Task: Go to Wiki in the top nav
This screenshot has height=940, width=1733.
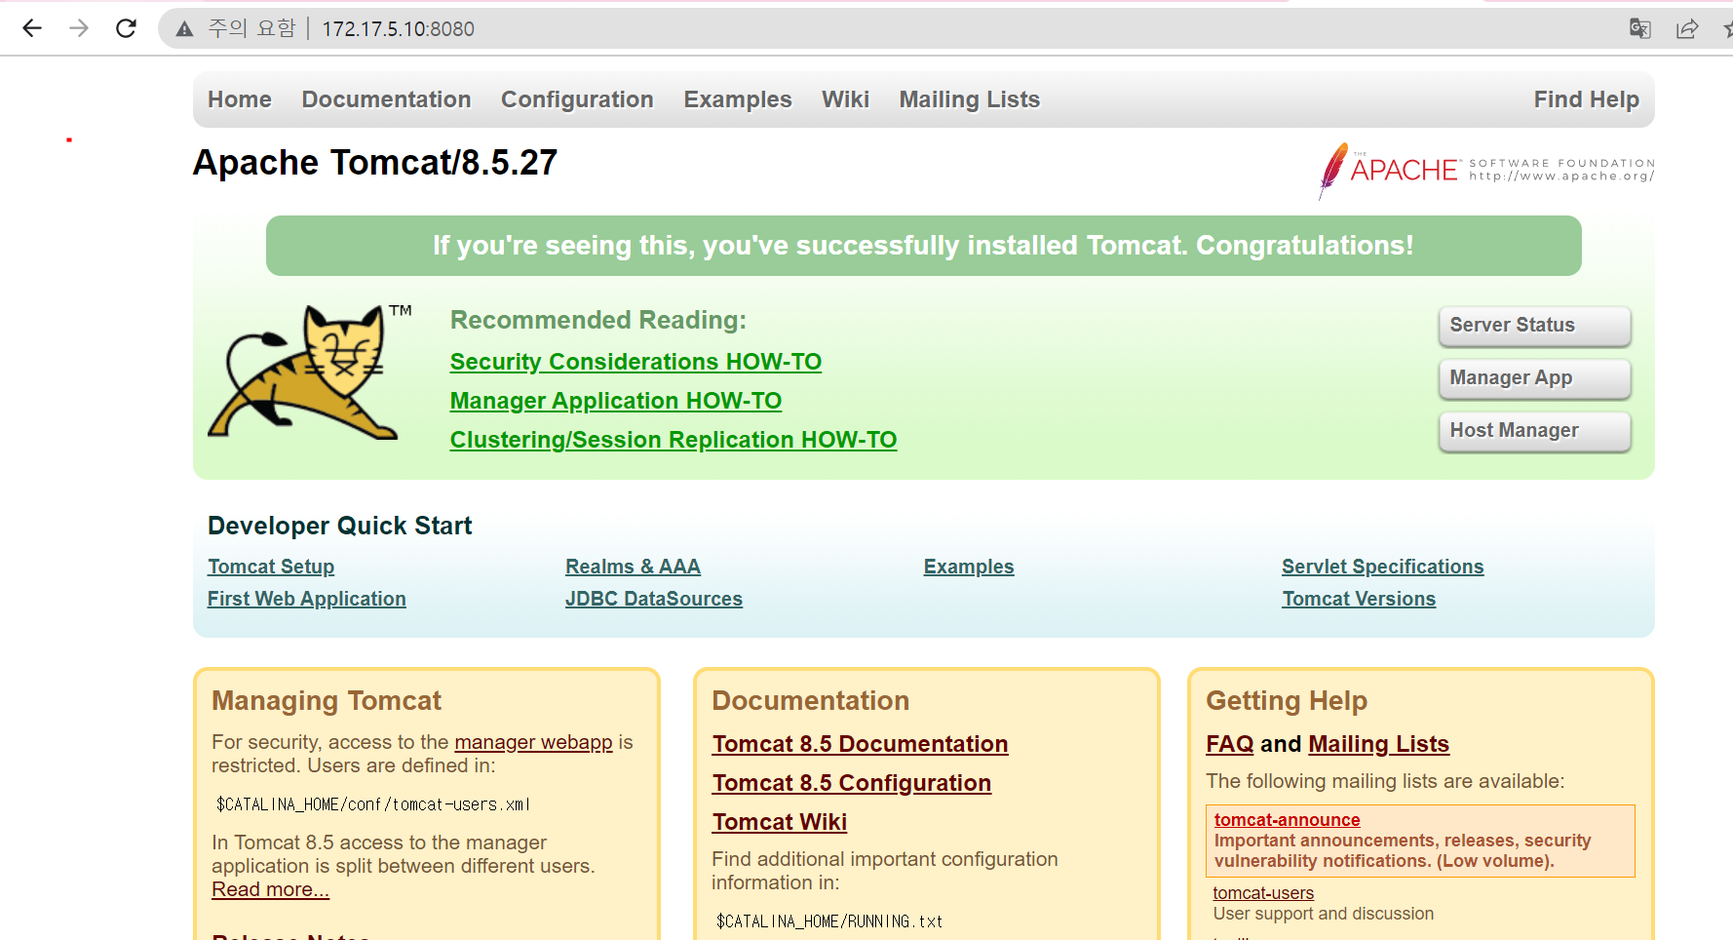Action: click(x=845, y=99)
